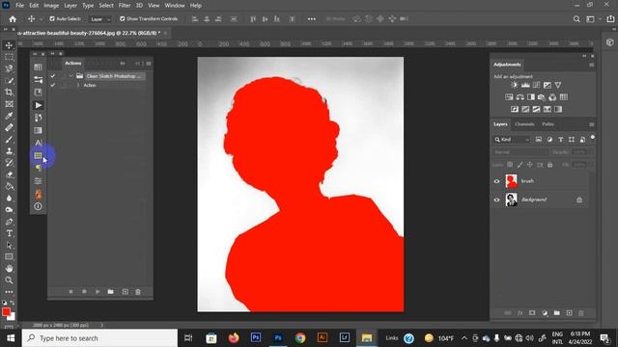Image resolution: width=618 pixels, height=347 pixels.
Task: Hide the Background layer
Action: point(496,200)
